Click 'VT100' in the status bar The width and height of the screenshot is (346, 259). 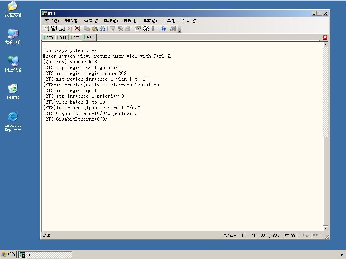point(290,236)
